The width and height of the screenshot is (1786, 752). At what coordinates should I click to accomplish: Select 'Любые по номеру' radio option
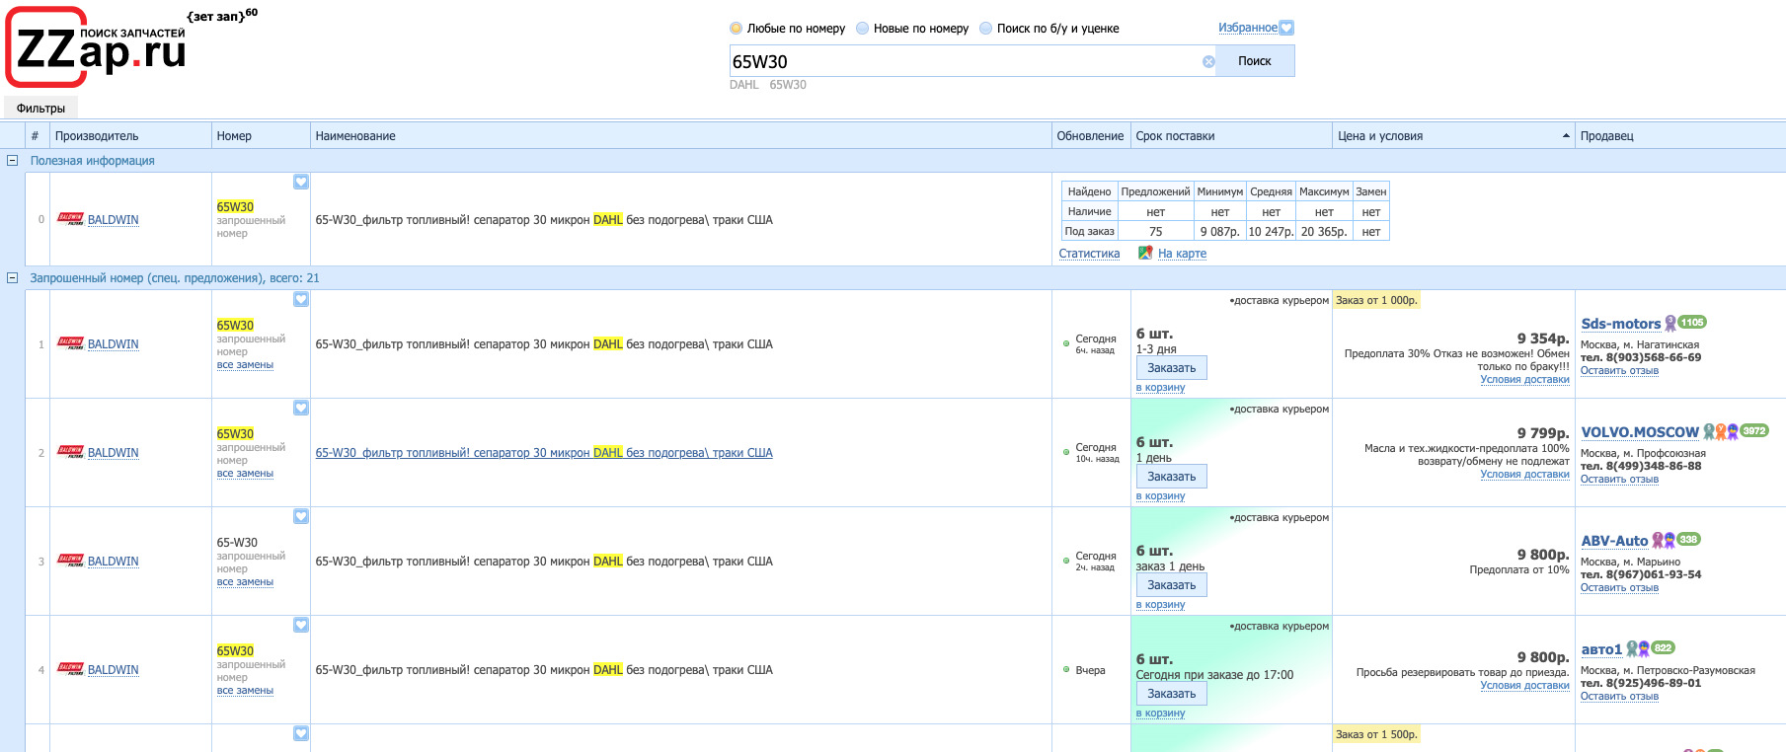tap(736, 29)
